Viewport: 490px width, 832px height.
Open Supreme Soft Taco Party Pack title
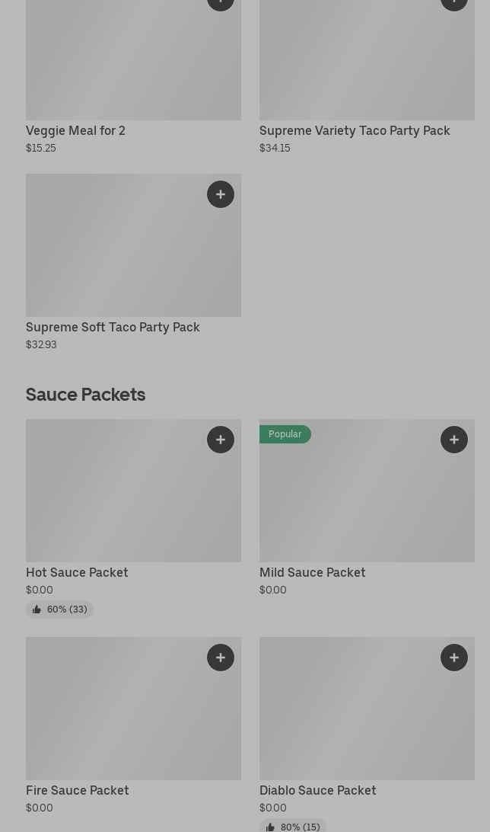tap(113, 327)
